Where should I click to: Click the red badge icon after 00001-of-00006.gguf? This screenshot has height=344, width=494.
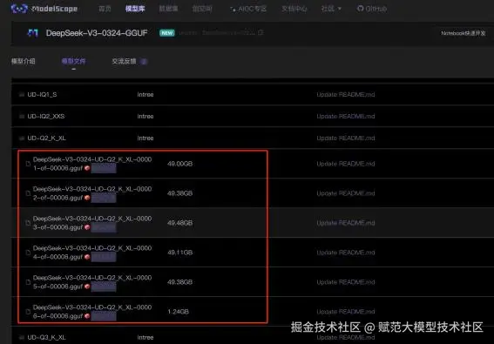pyautogui.click(x=87, y=168)
